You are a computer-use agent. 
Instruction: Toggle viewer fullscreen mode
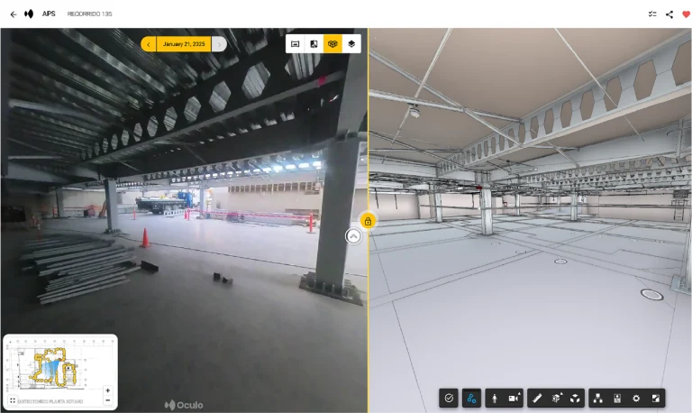[655, 399]
